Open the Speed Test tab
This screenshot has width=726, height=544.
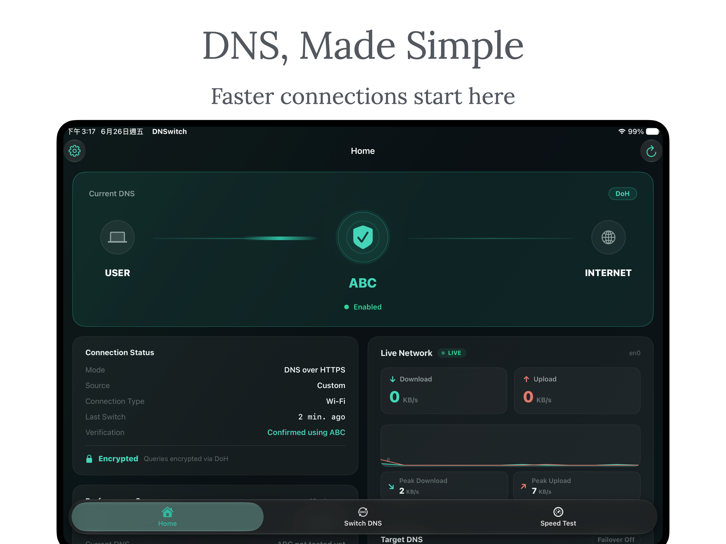coord(558,517)
